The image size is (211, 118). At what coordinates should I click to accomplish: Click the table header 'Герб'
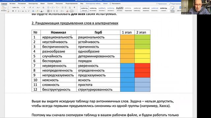pyautogui.click(x=98, y=32)
